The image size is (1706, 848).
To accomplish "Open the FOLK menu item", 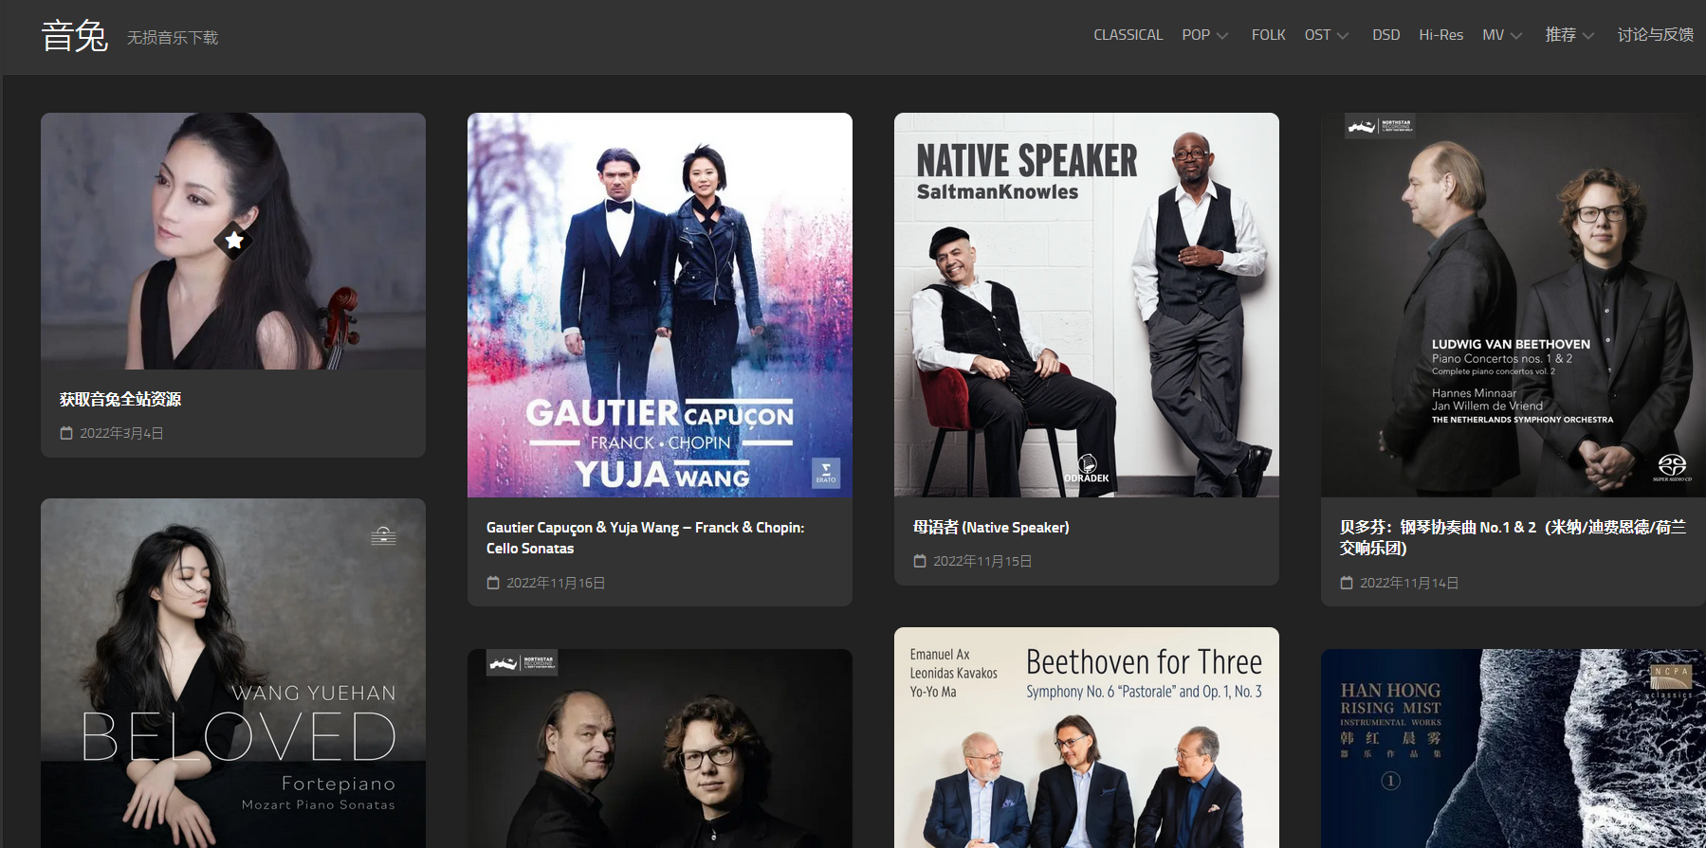I will pyautogui.click(x=1268, y=35).
